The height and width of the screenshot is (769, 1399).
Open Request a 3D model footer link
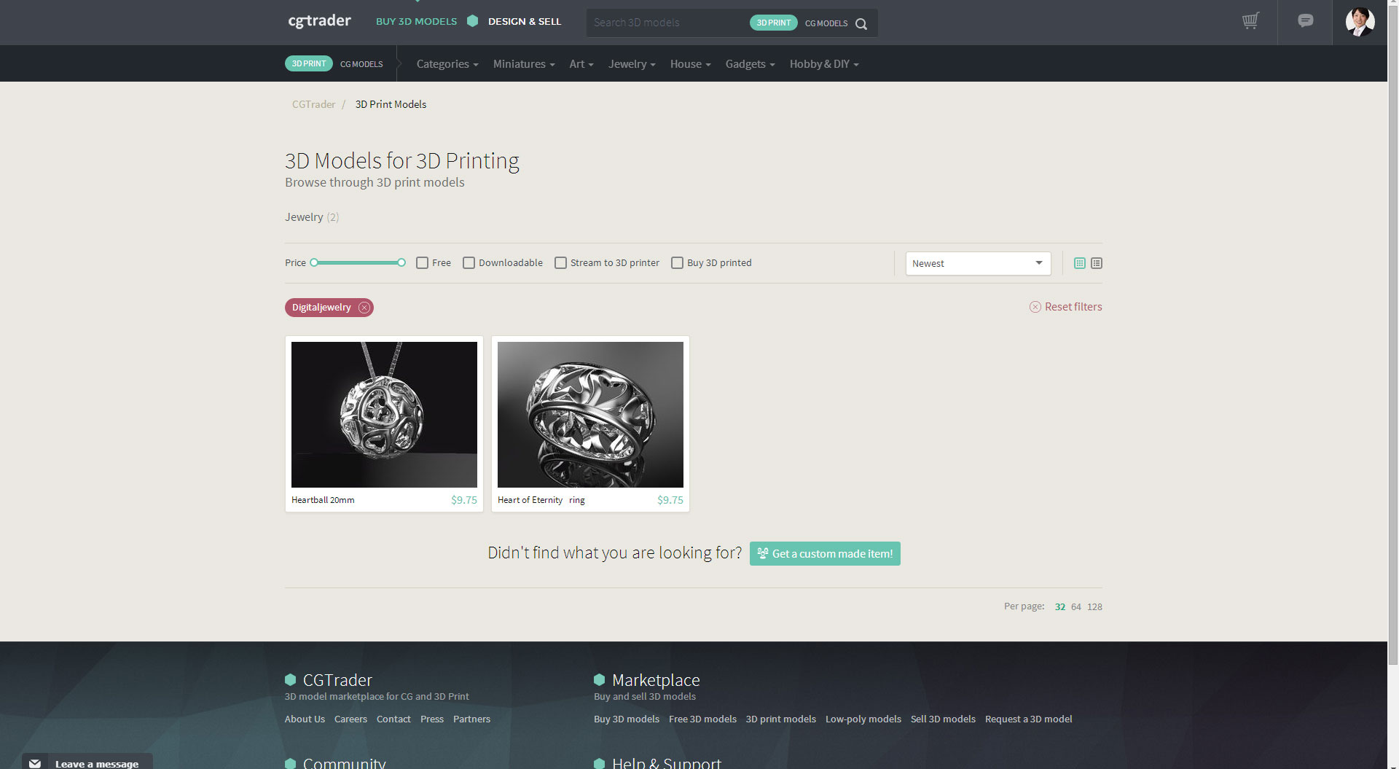click(1029, 719)
